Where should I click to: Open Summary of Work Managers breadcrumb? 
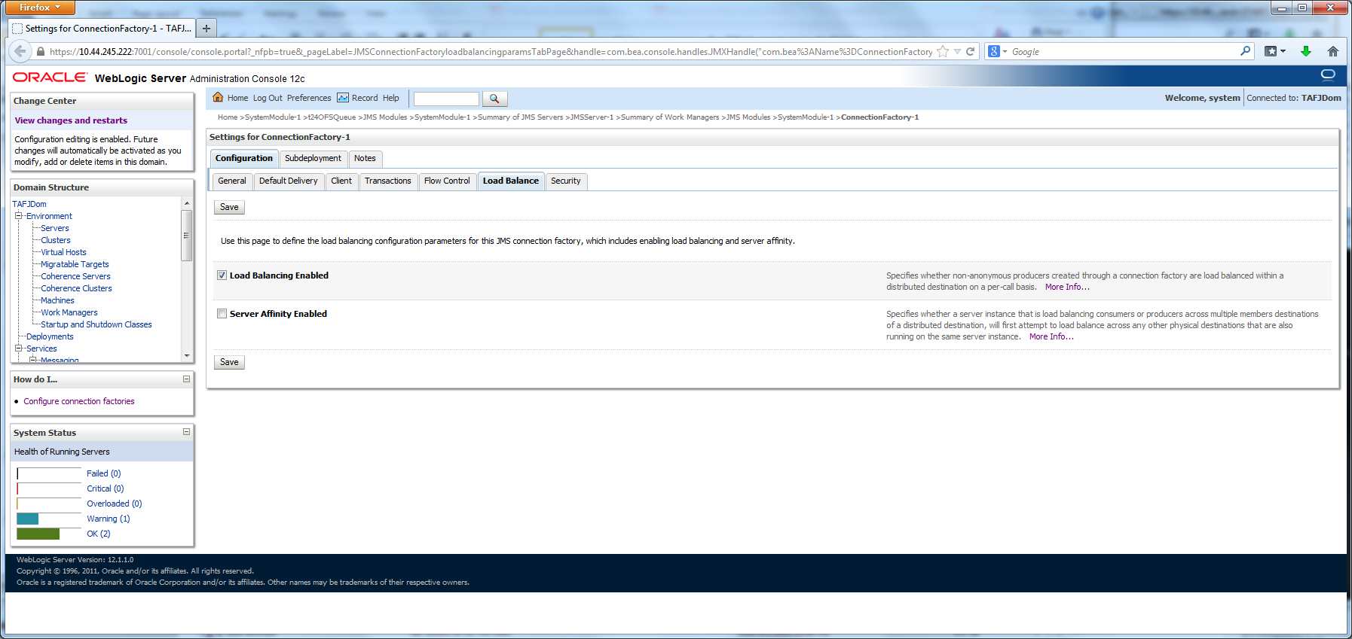[670, 117]
